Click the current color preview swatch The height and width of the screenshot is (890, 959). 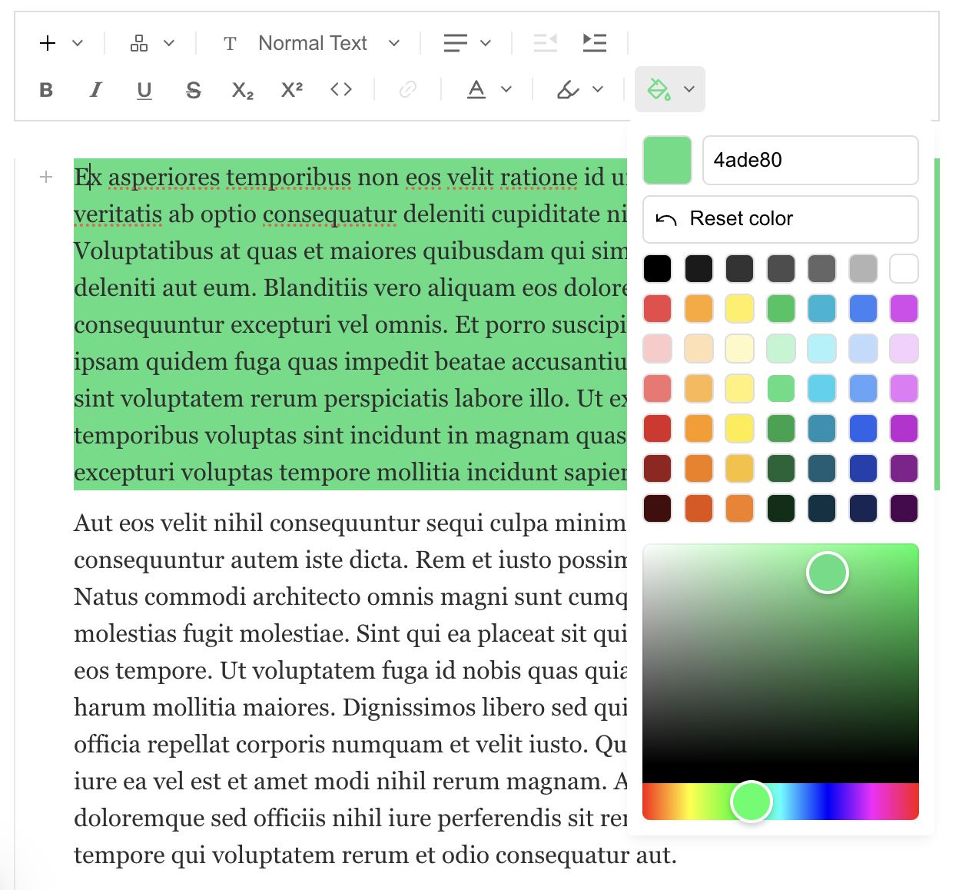[x=667, y=160]
